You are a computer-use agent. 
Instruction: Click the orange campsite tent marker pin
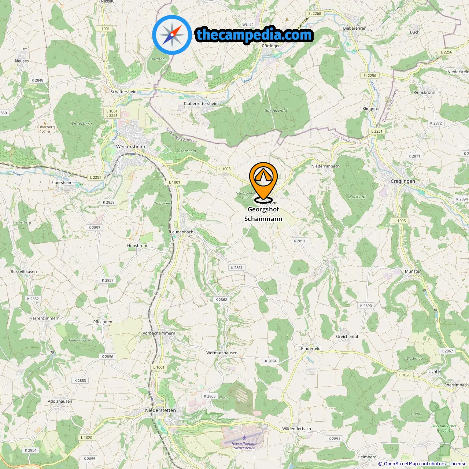[263, 182]
